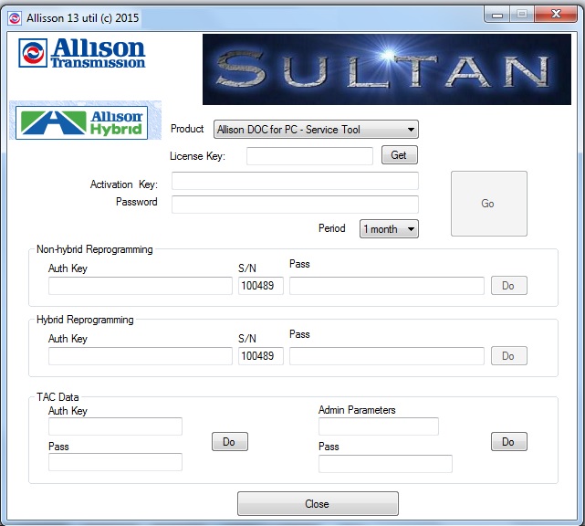
Task: Click the Allison Hybrid logo
Action: 82,122
